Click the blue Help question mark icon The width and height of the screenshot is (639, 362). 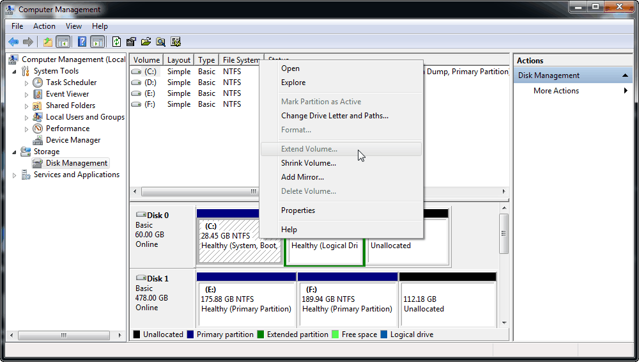coord(82,42)
